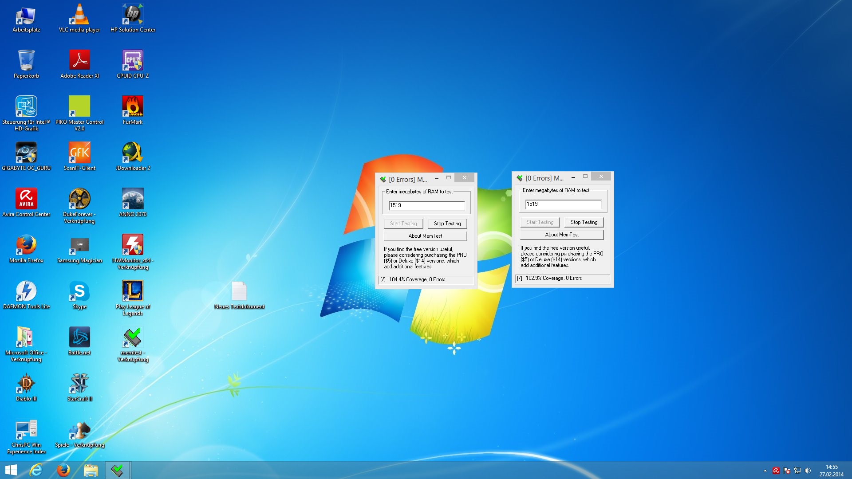The height and width of the screenshot is (479, 852).
Task: Open the MemTest taskbar button
Action: tap(118, 470)
